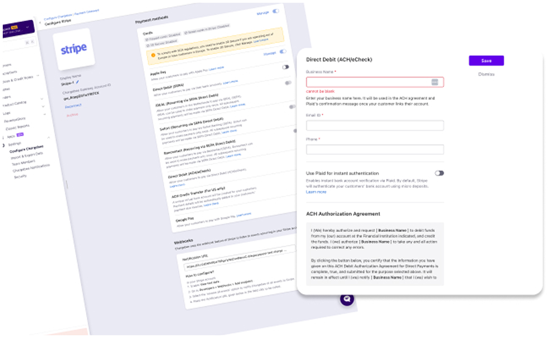Collapse the Apps section in the sidebar

pos(49,138)
